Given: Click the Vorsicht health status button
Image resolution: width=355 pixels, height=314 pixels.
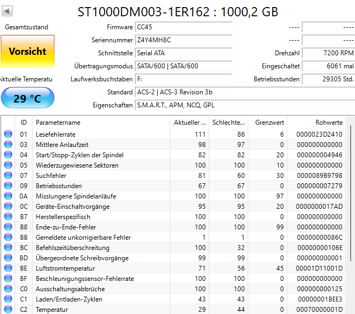Looking at the screenshot, I should coord(28,51).
